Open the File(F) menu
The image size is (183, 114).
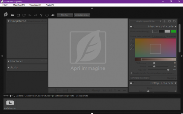click(x=5, y=5)
